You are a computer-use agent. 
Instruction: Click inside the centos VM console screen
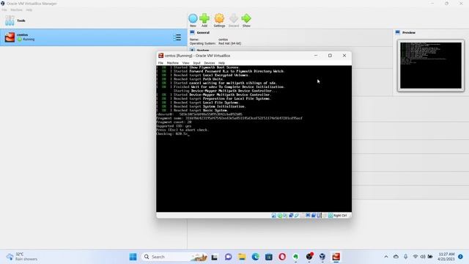coord(254,139)
